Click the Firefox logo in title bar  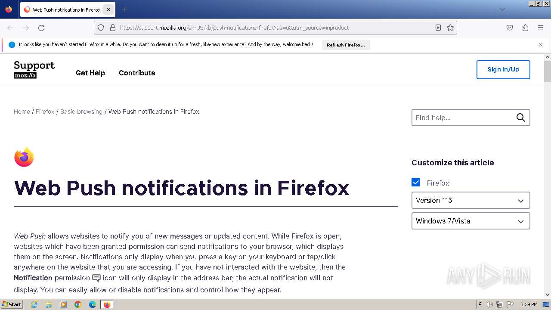click(x=9, y=9)
